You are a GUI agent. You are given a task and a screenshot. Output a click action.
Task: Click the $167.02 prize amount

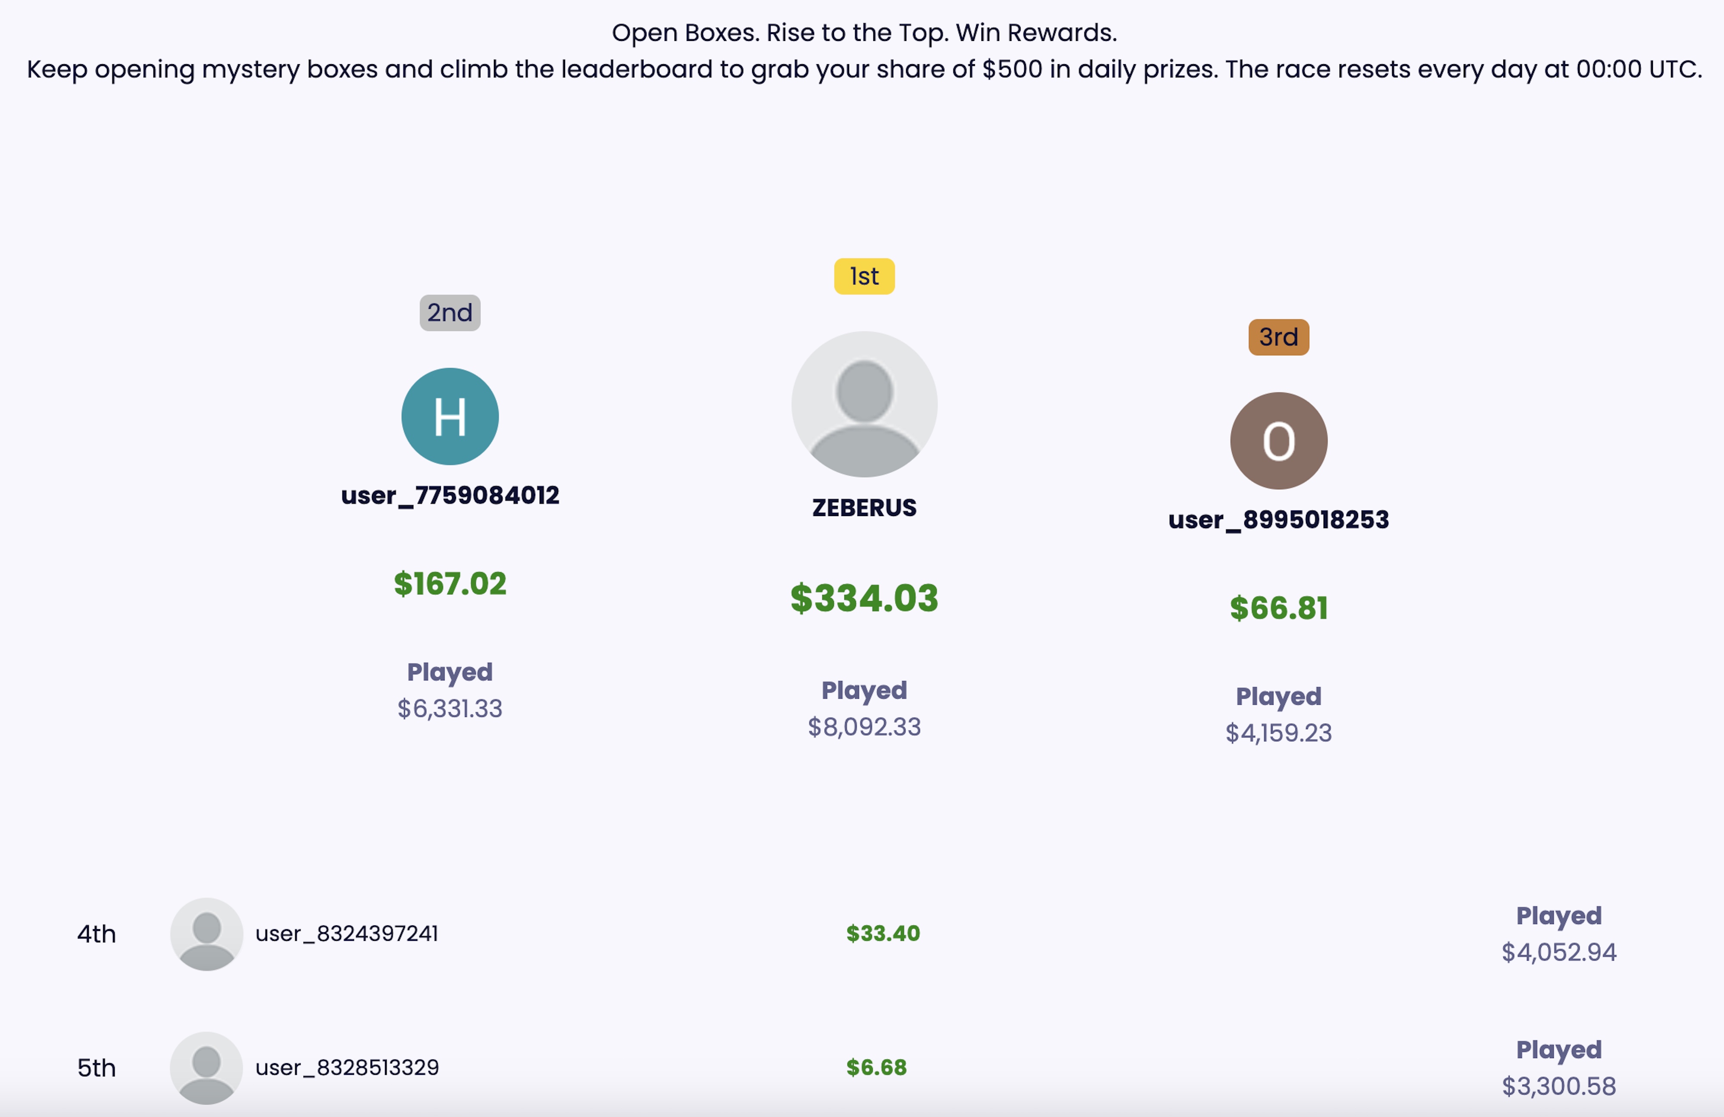coord(449,584)
